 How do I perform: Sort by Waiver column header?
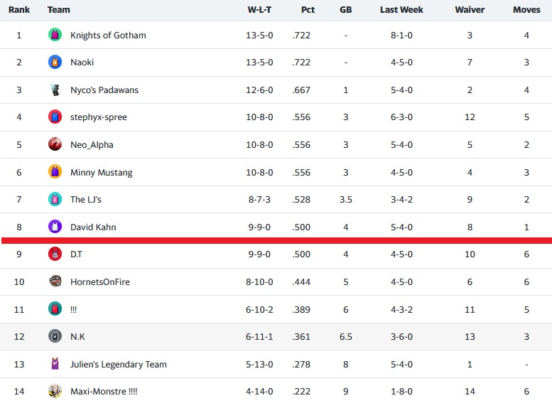click(470, 10)
